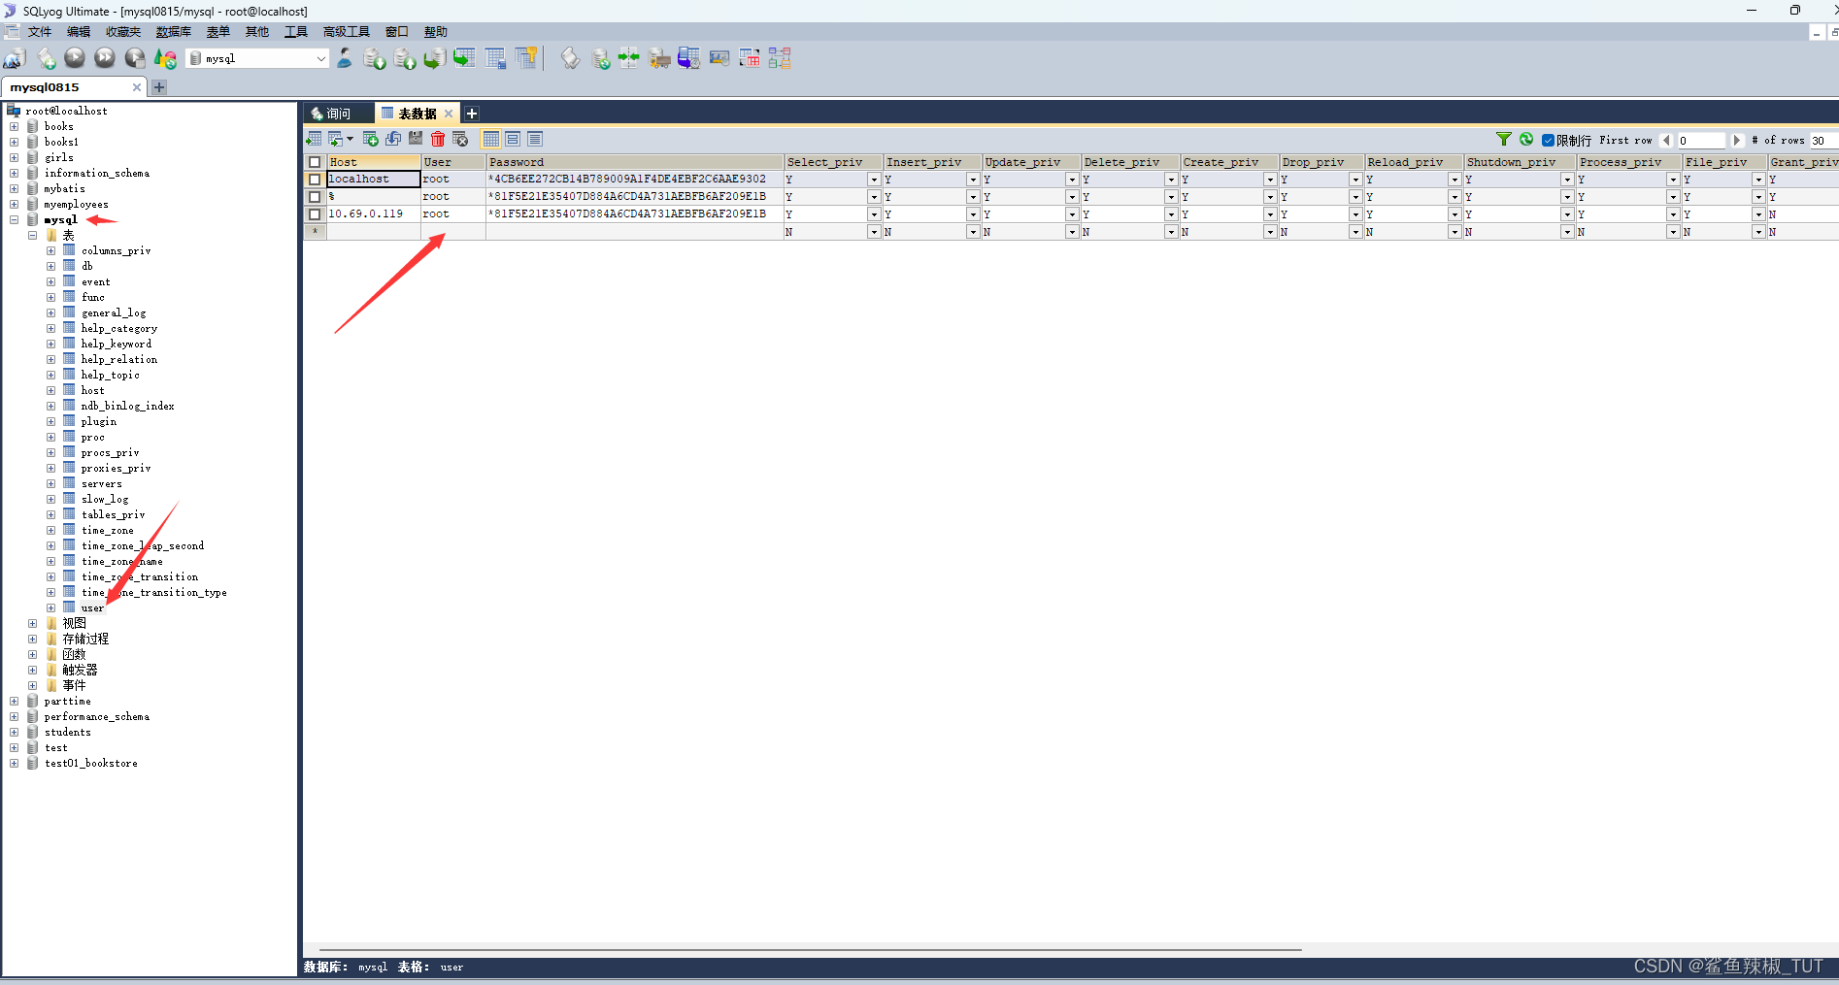Expand the 存储过程 folder node
The height and width of the screenshot is (985, 1839).
[32, 639]
